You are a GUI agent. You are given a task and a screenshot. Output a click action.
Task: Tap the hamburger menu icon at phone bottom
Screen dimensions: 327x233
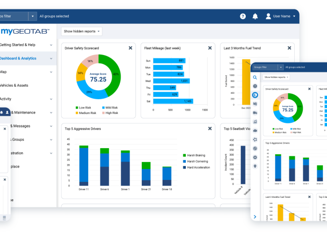(x=4, y=217)
